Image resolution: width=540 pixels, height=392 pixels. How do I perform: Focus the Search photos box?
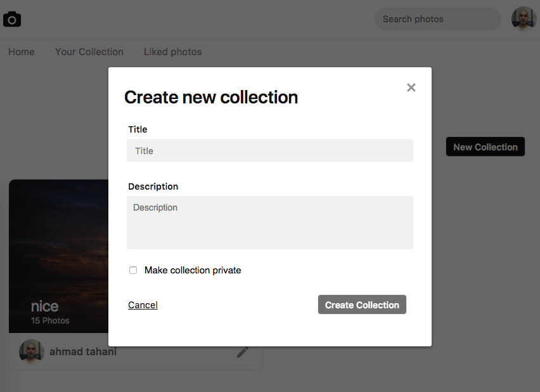[437, 19]
